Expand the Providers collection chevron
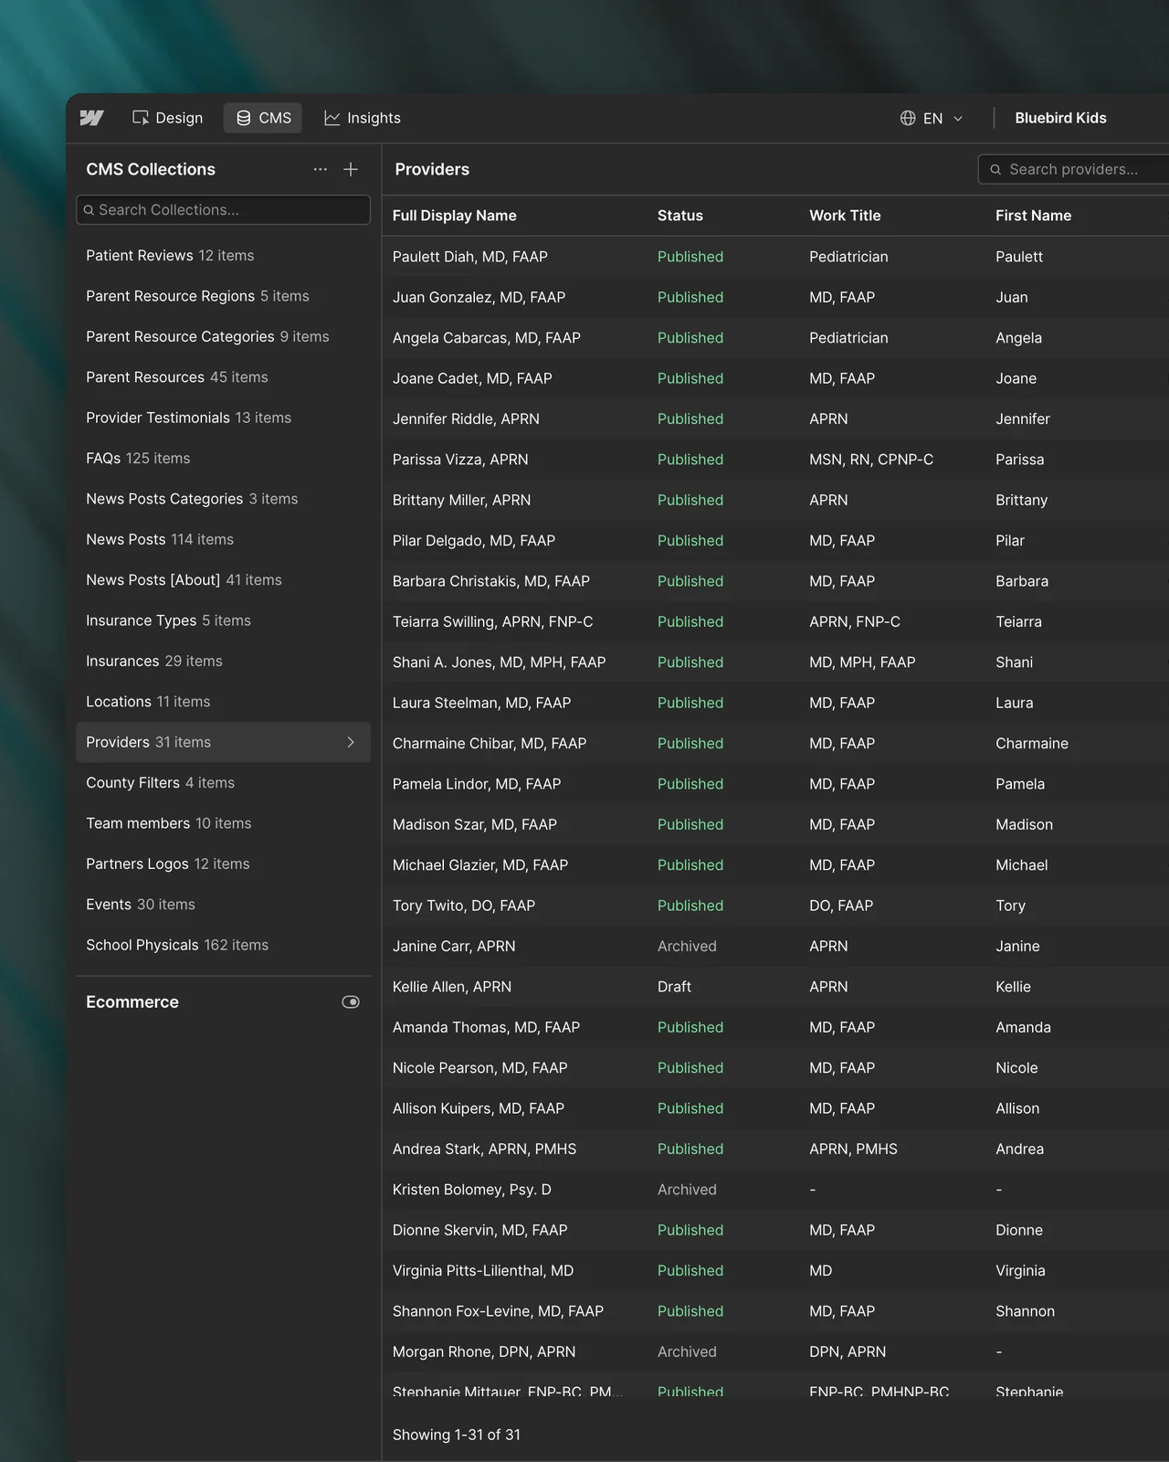Viewport: 1169px width, 1462px height. 351,742
